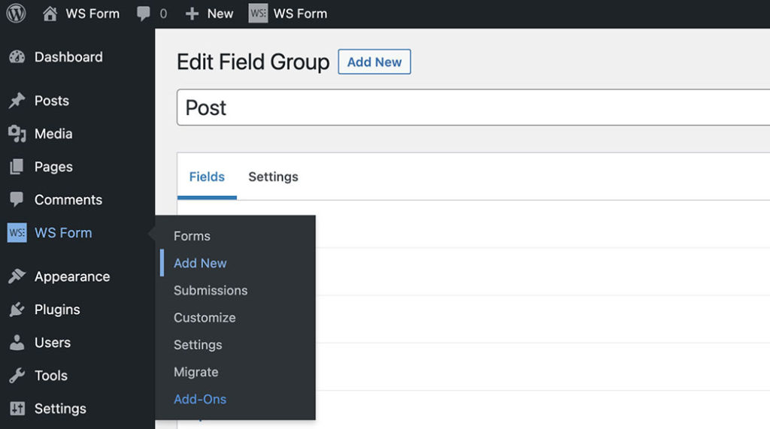Switch to the field group Settings tab
770x429 pixels.
coord(273,177)
